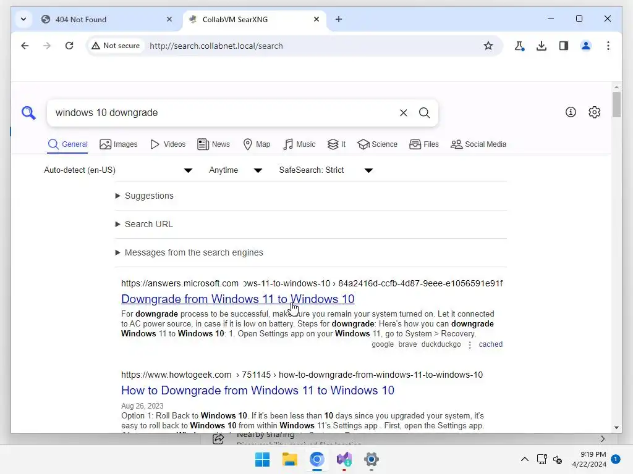Reload the current page
Screen dimensions: 633x474
pyautogui.click(x=69, y=46)
